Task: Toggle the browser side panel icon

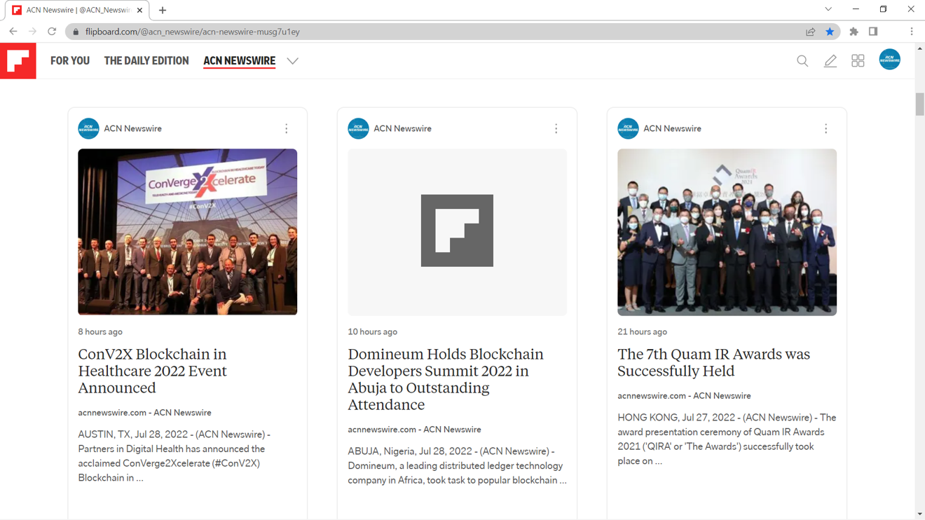Action: point(873,32)
